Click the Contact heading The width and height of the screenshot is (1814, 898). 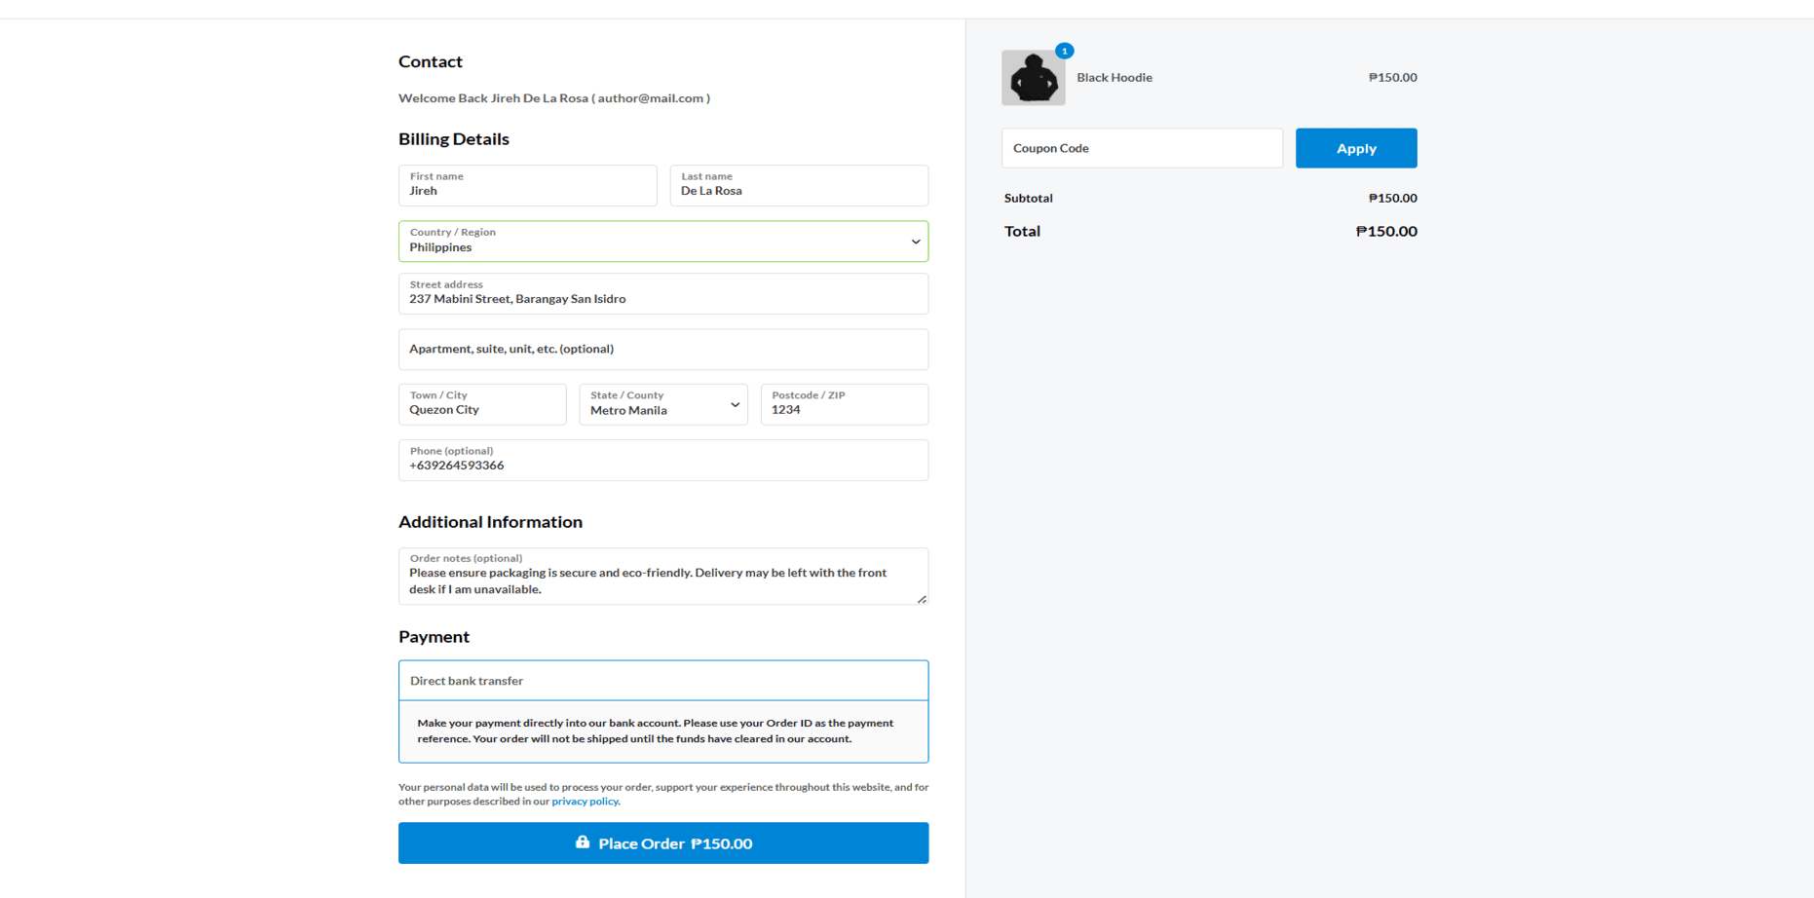[431, 61]
